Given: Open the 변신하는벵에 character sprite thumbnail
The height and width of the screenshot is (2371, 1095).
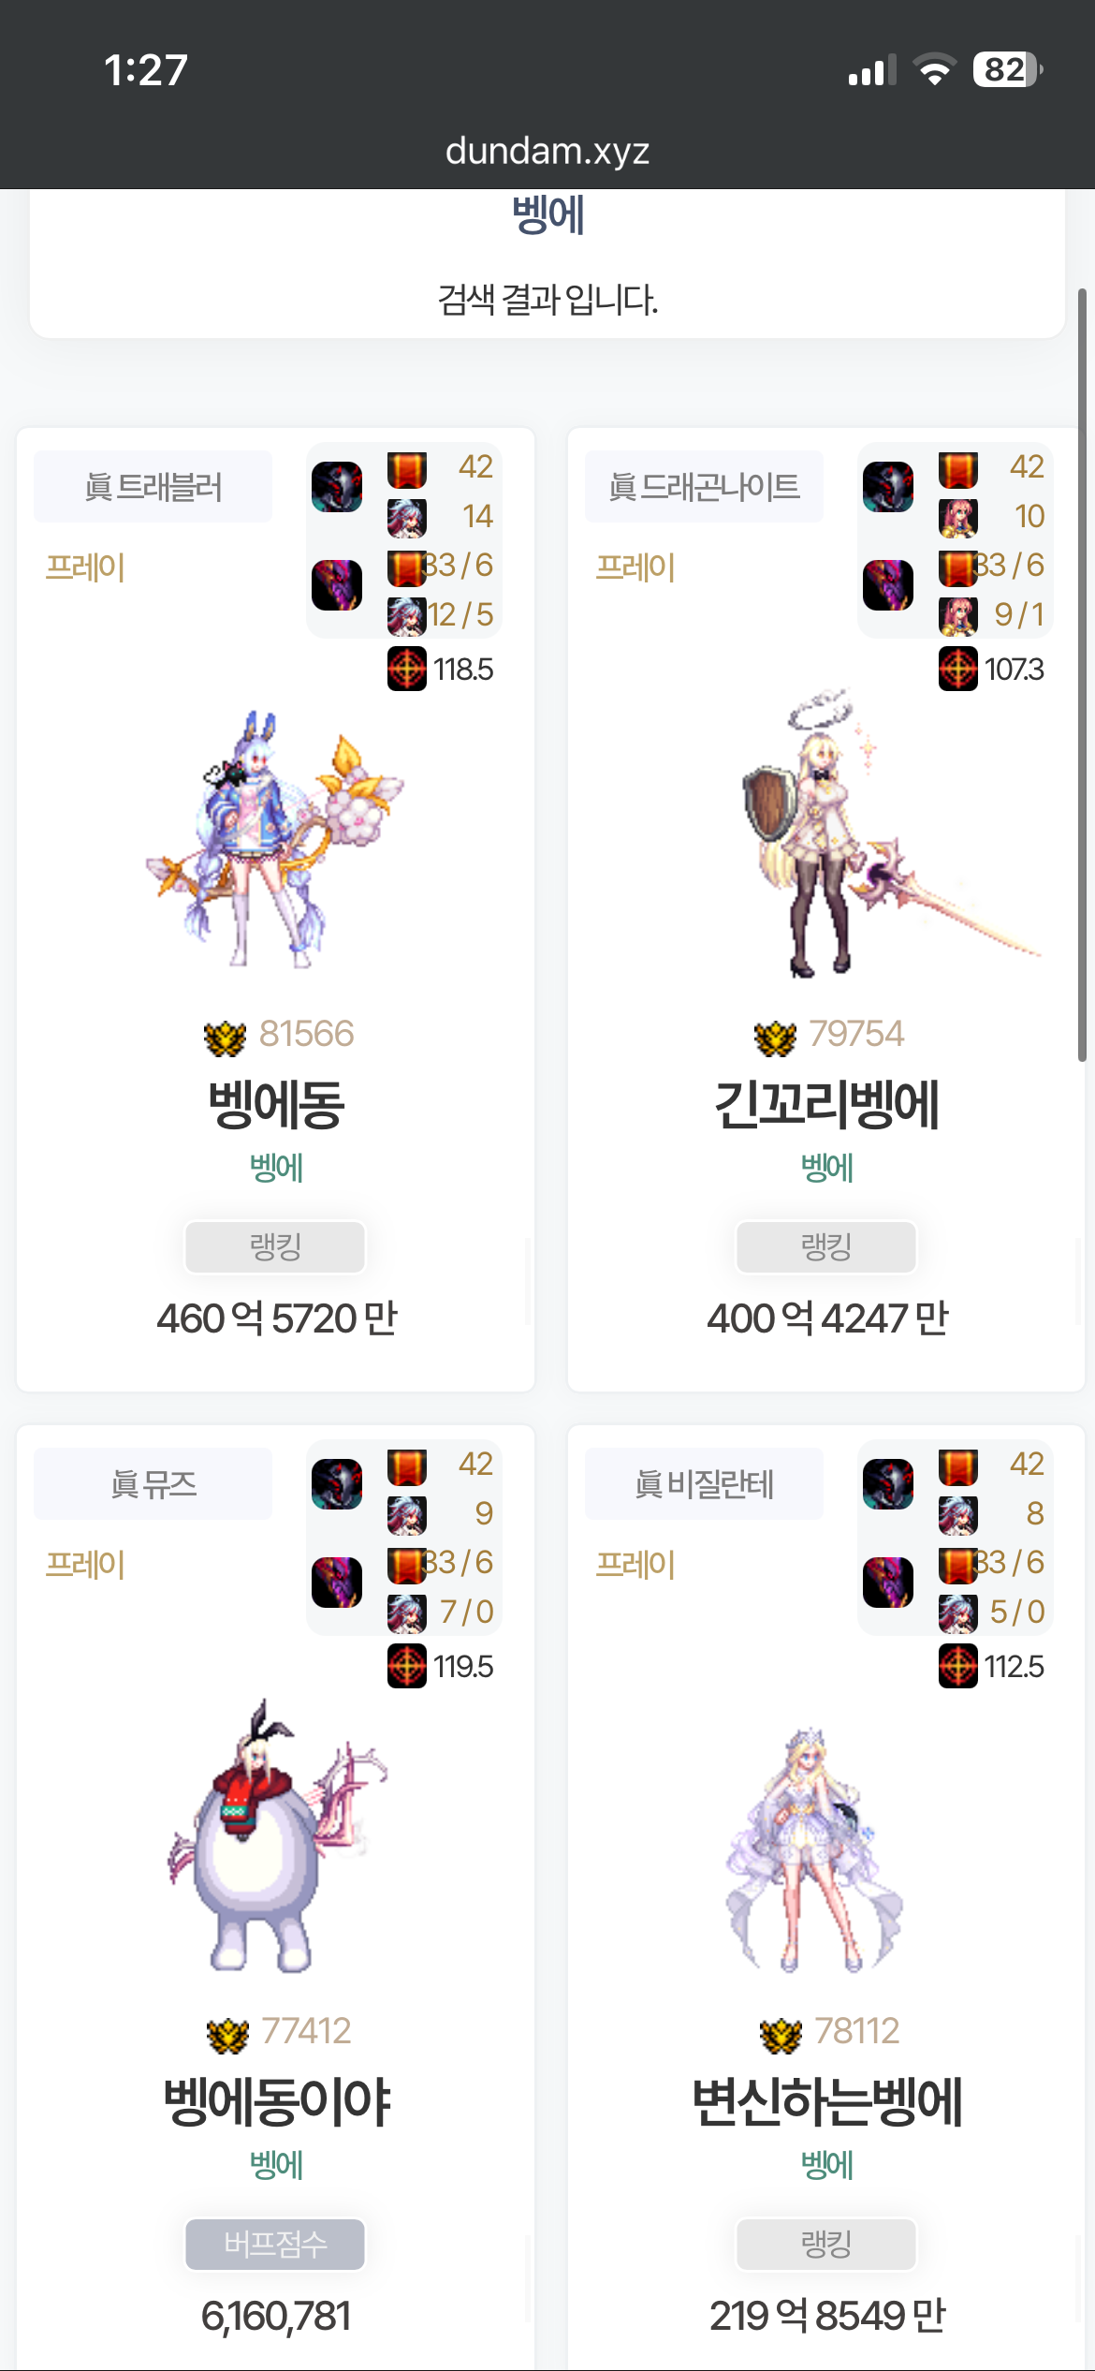Looking at the screenshot, I should point(814,1849).
